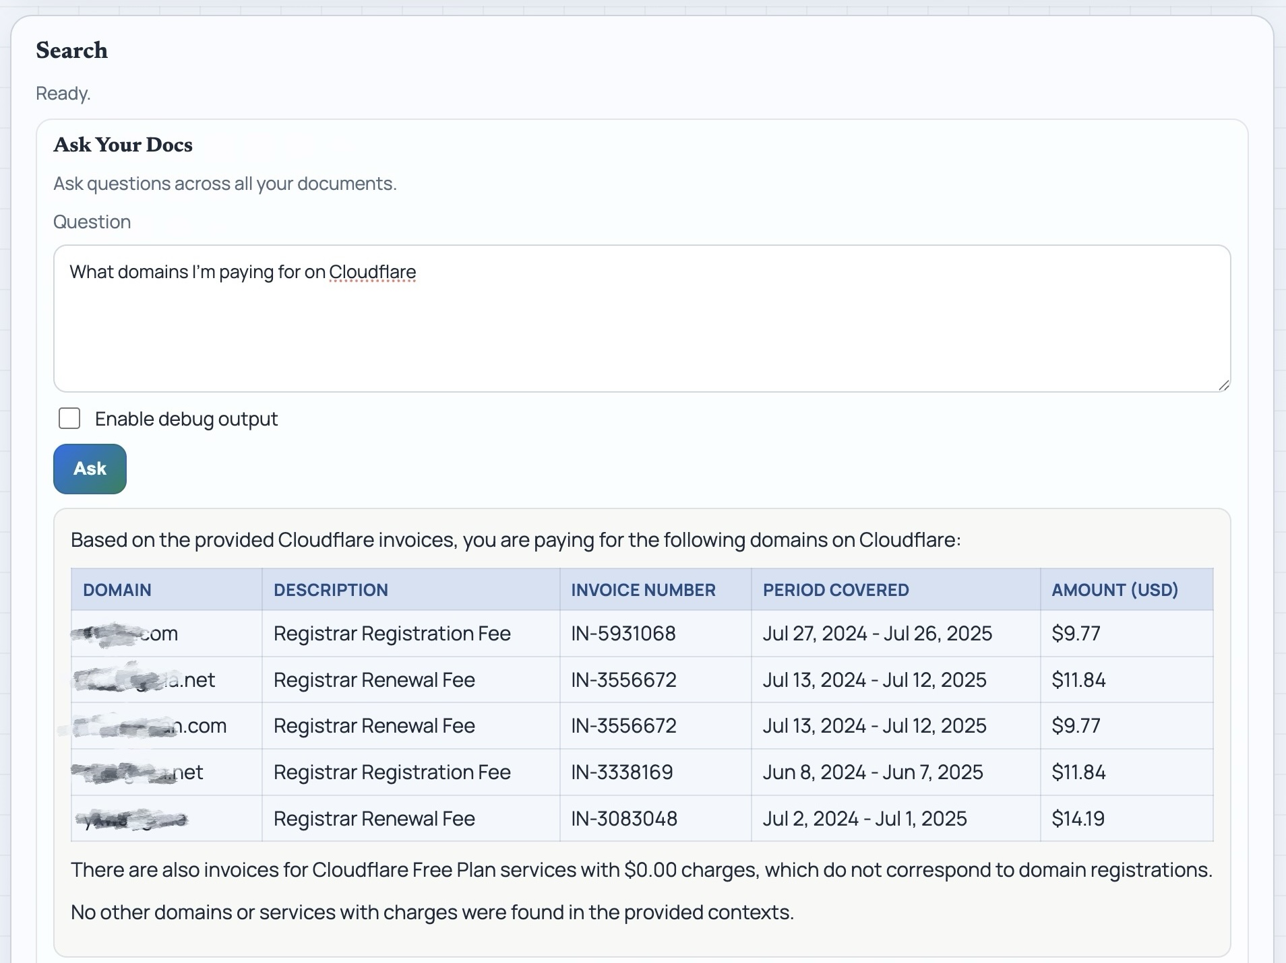Click the 'Enable debug output' label text

tap(186, 419)
